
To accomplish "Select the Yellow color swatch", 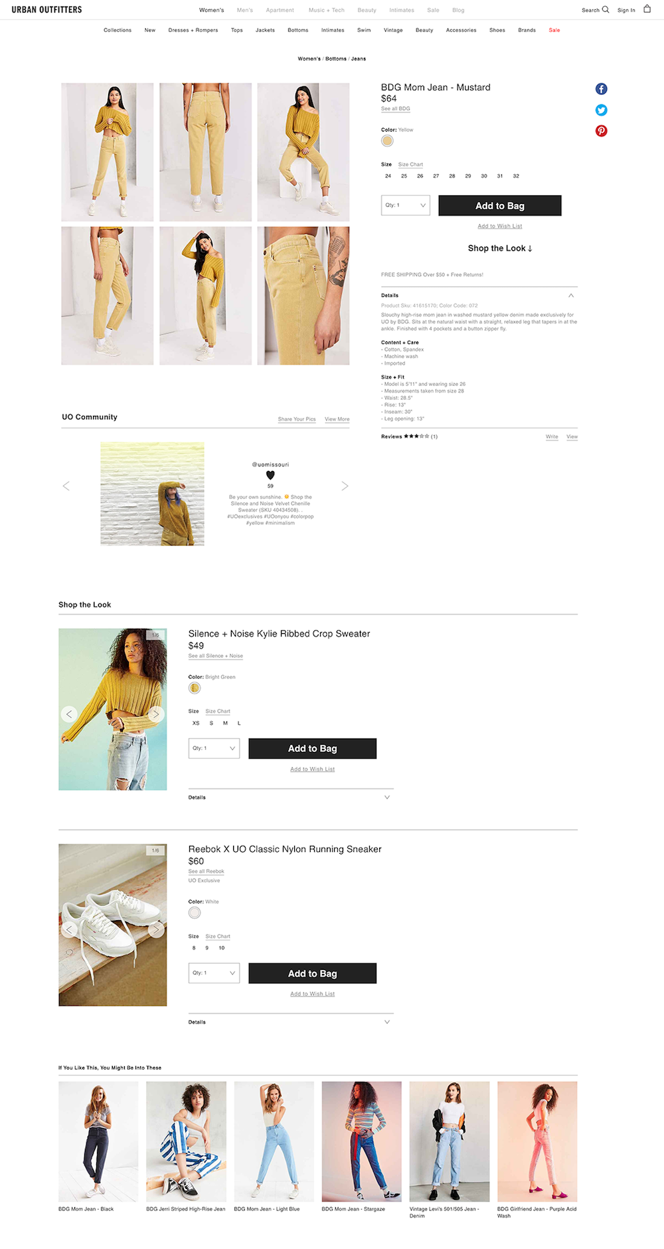I will click(x=387, y=141).
